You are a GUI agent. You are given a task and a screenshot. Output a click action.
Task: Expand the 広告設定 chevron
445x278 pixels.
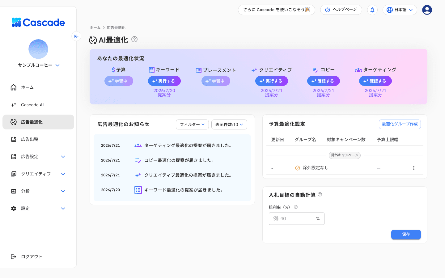(63, 157)
